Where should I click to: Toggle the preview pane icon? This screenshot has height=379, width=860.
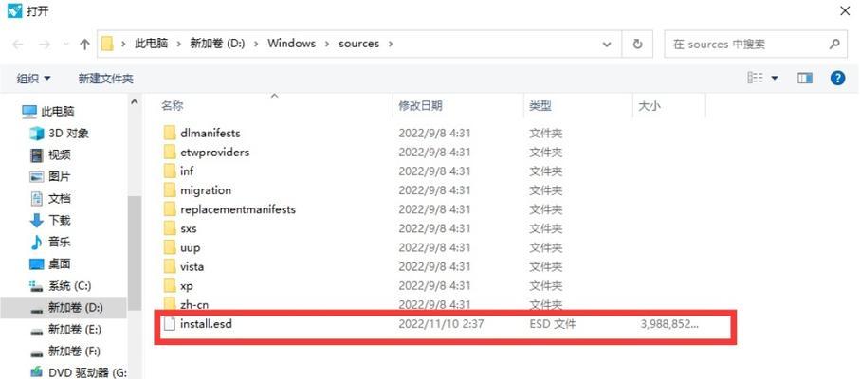(805, 79)
